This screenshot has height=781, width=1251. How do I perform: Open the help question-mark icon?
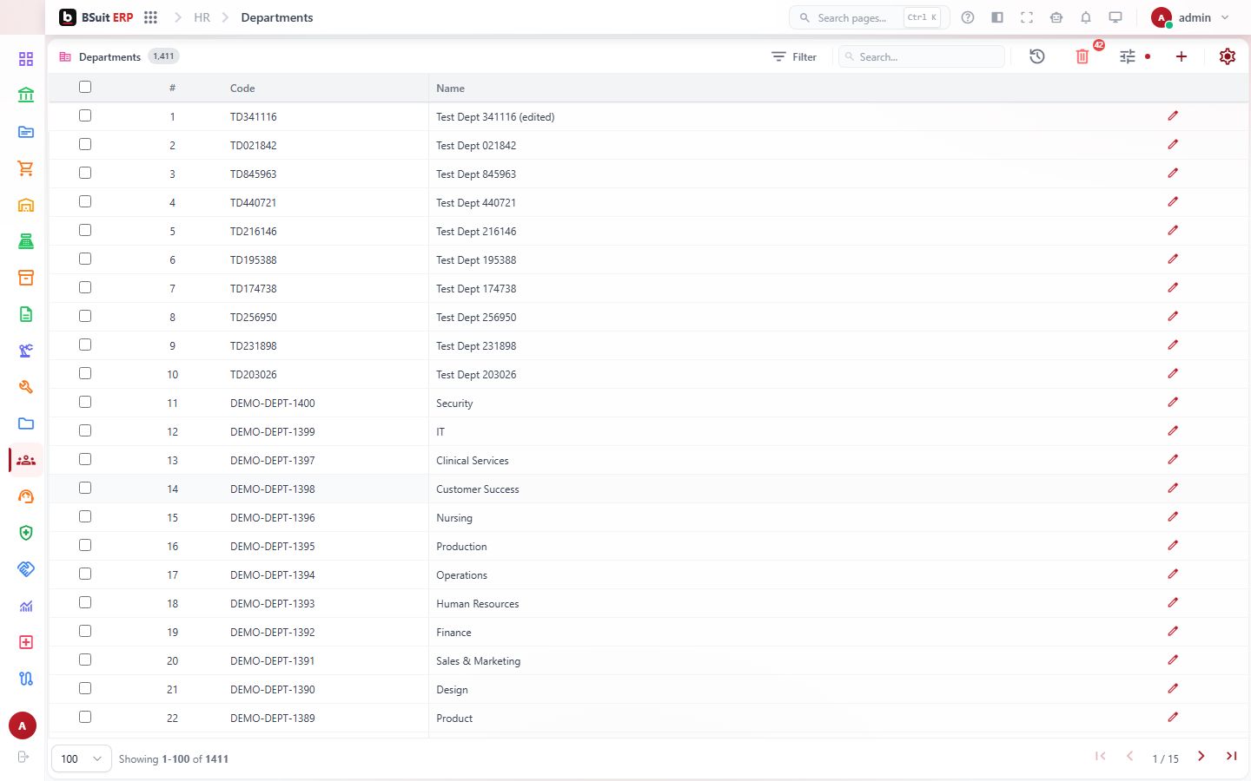tap(968, 17)
